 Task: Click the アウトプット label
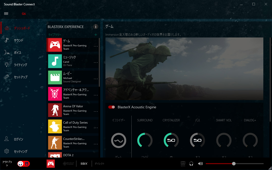pyautogui.click(x=7, y=164)
